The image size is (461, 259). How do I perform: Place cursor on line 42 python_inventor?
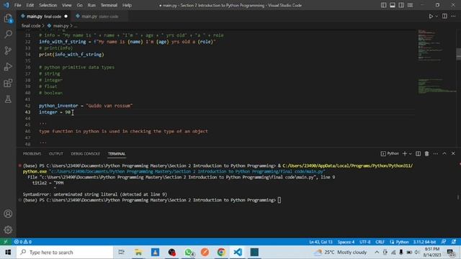point(58,106)
